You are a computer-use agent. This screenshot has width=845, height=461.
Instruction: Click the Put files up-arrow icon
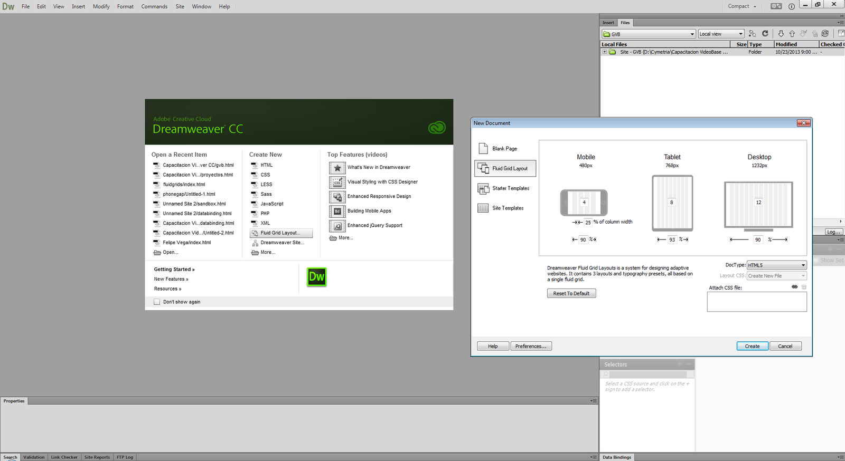tap(792, 34)
